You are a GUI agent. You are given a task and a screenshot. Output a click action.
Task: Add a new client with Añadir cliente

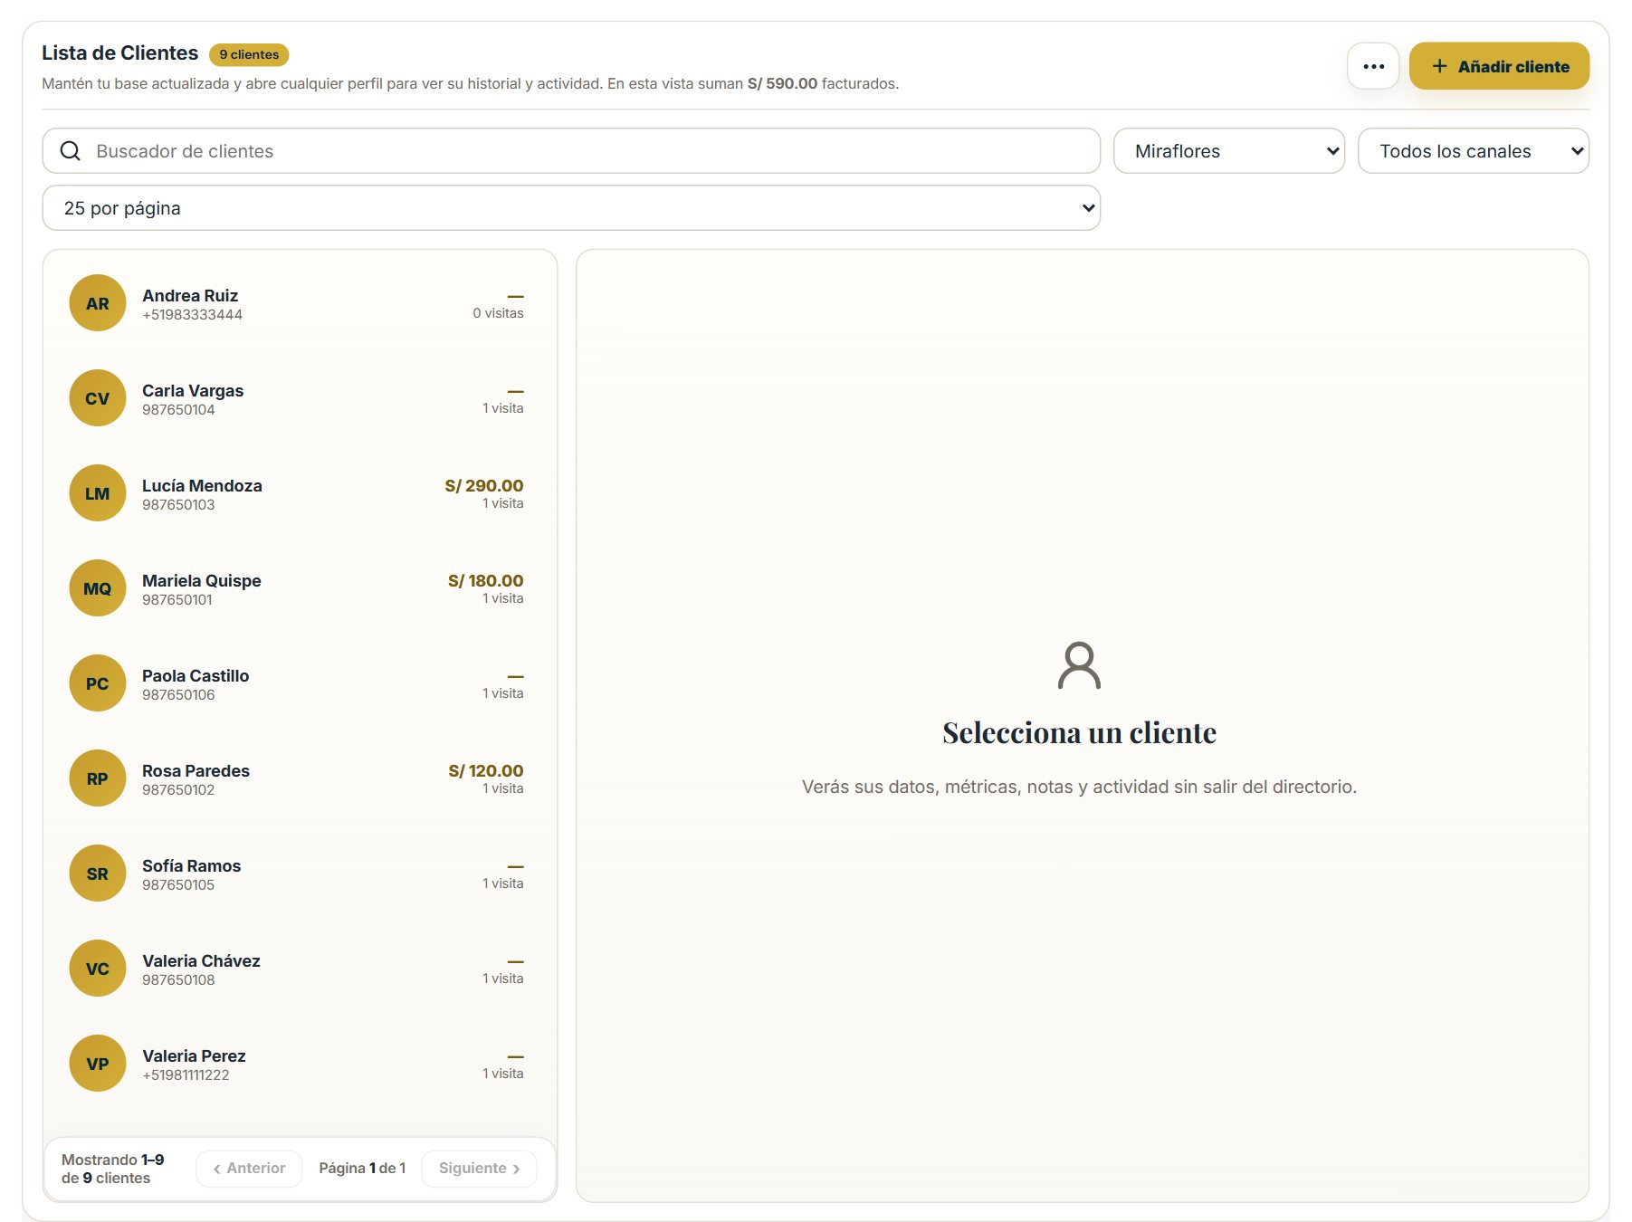(1499, 66)
